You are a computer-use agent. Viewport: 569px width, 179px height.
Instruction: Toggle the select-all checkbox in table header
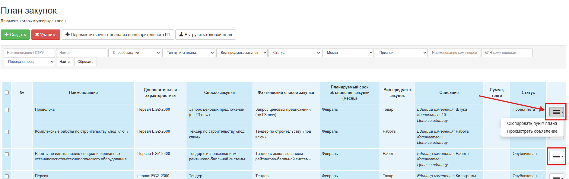[7, 93]
